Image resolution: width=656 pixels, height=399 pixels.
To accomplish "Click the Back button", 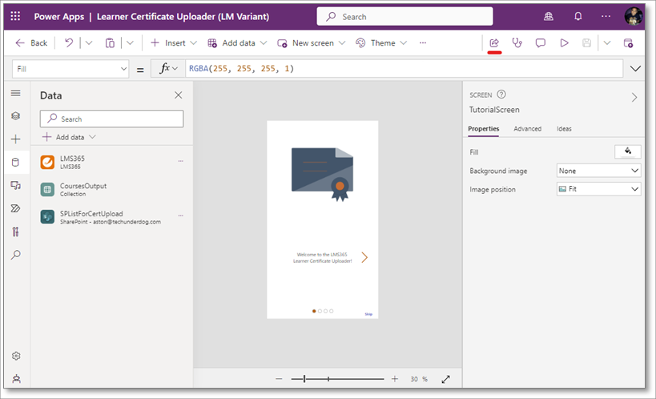I will coord(31,42).
